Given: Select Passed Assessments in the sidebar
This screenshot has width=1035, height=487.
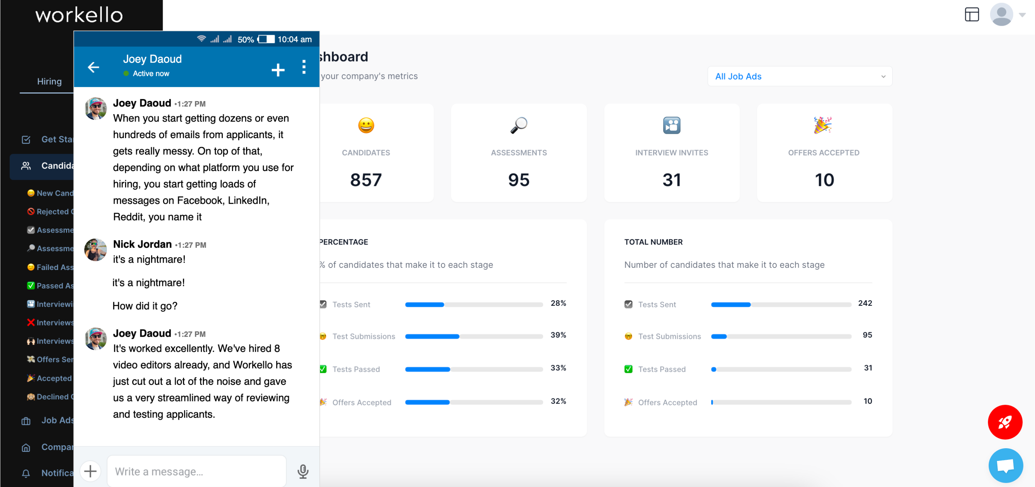Looking at the screenshot, I should [x=50, y=285].
